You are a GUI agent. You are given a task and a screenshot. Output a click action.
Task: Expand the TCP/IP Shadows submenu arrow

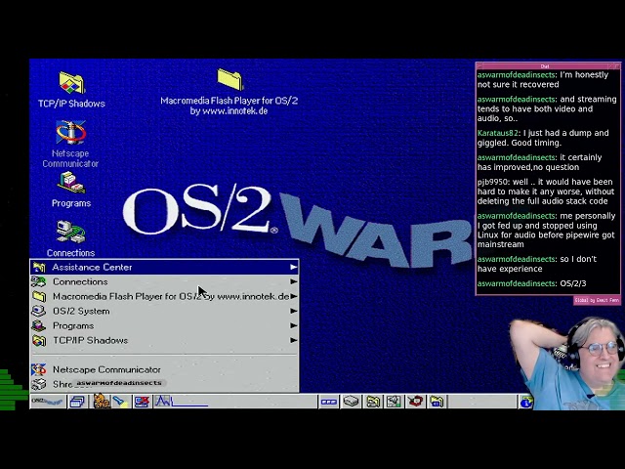293,341
